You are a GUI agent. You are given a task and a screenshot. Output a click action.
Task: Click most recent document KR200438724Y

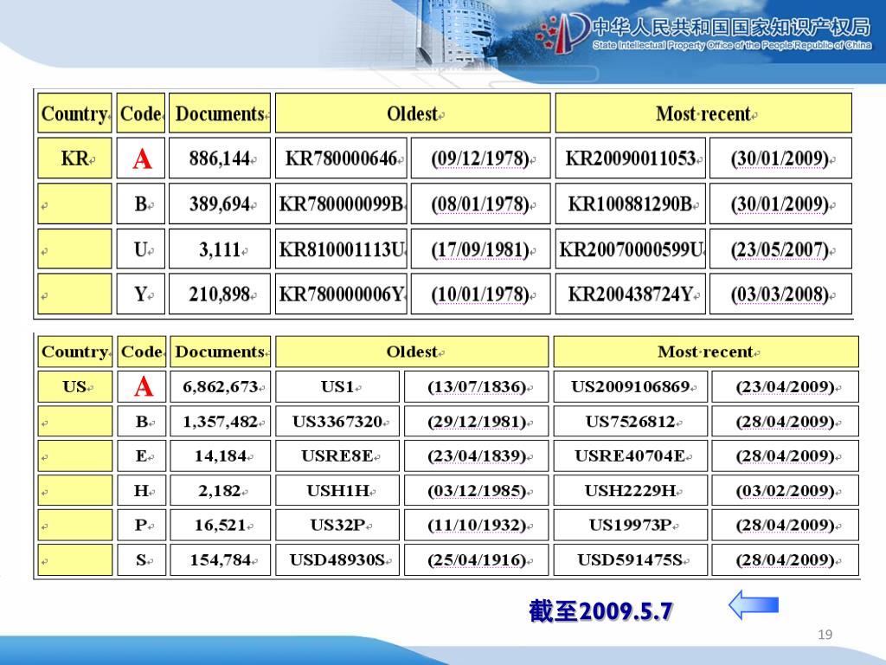point(631,294)
